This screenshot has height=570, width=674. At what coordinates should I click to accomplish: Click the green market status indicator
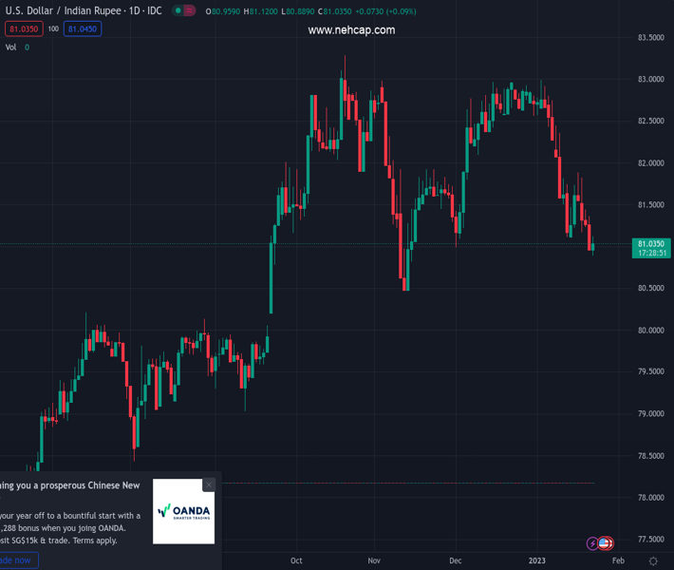pos(178,10)
